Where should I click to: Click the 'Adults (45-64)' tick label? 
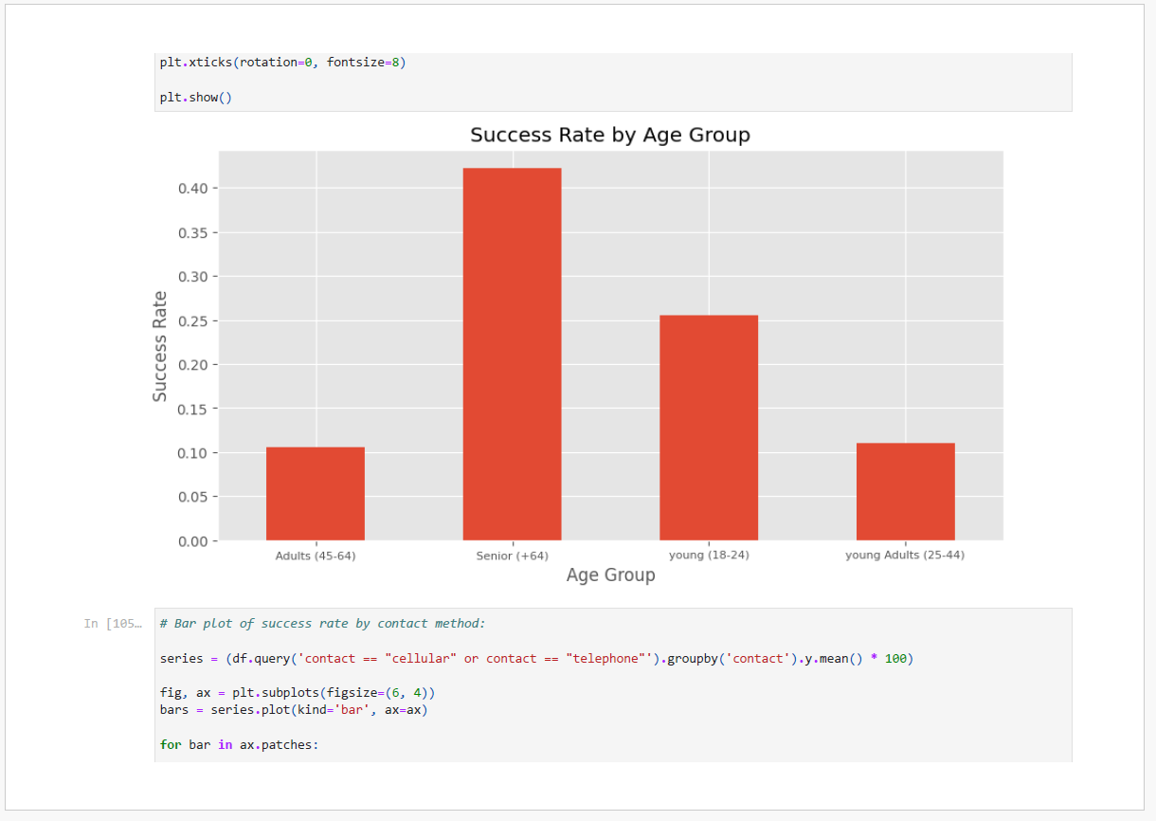click(x=316, y=556)
